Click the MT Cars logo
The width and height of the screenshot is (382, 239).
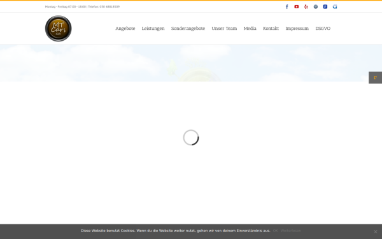coord(58,29)
